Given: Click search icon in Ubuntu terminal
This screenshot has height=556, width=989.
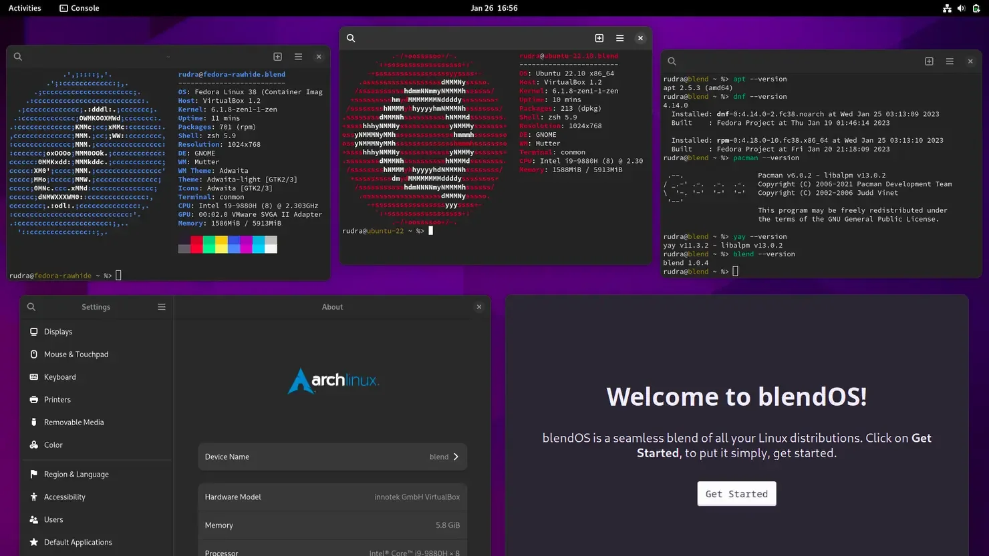Looking at the screenshot, I should (x=351, y=38).
